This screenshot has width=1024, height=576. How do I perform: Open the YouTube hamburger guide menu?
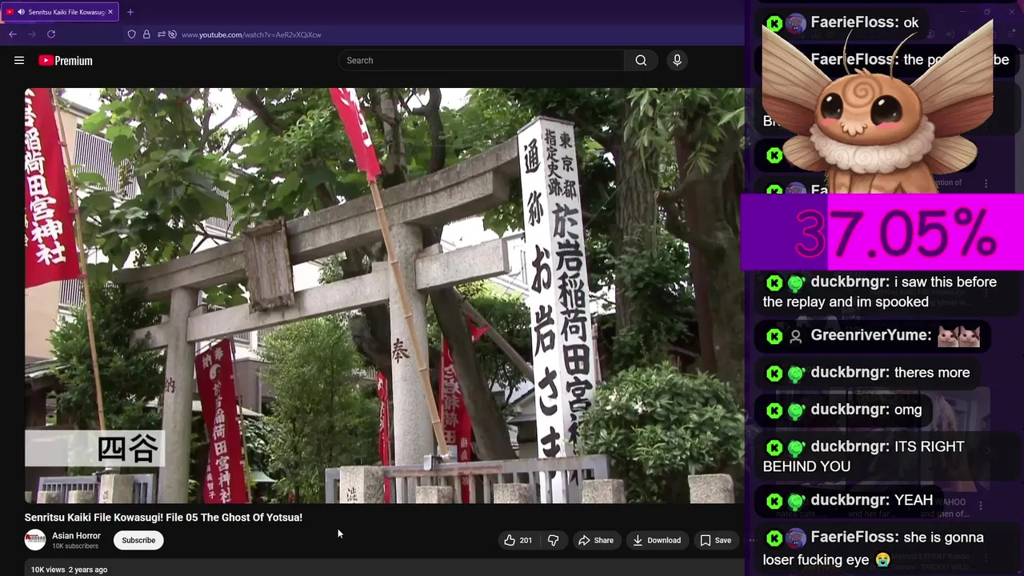(x=19, y=61)
